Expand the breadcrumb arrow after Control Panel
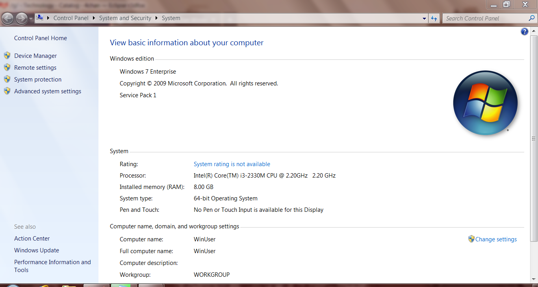Image resolution: width=538 pixels, height=287 pixels. point(94,18)
